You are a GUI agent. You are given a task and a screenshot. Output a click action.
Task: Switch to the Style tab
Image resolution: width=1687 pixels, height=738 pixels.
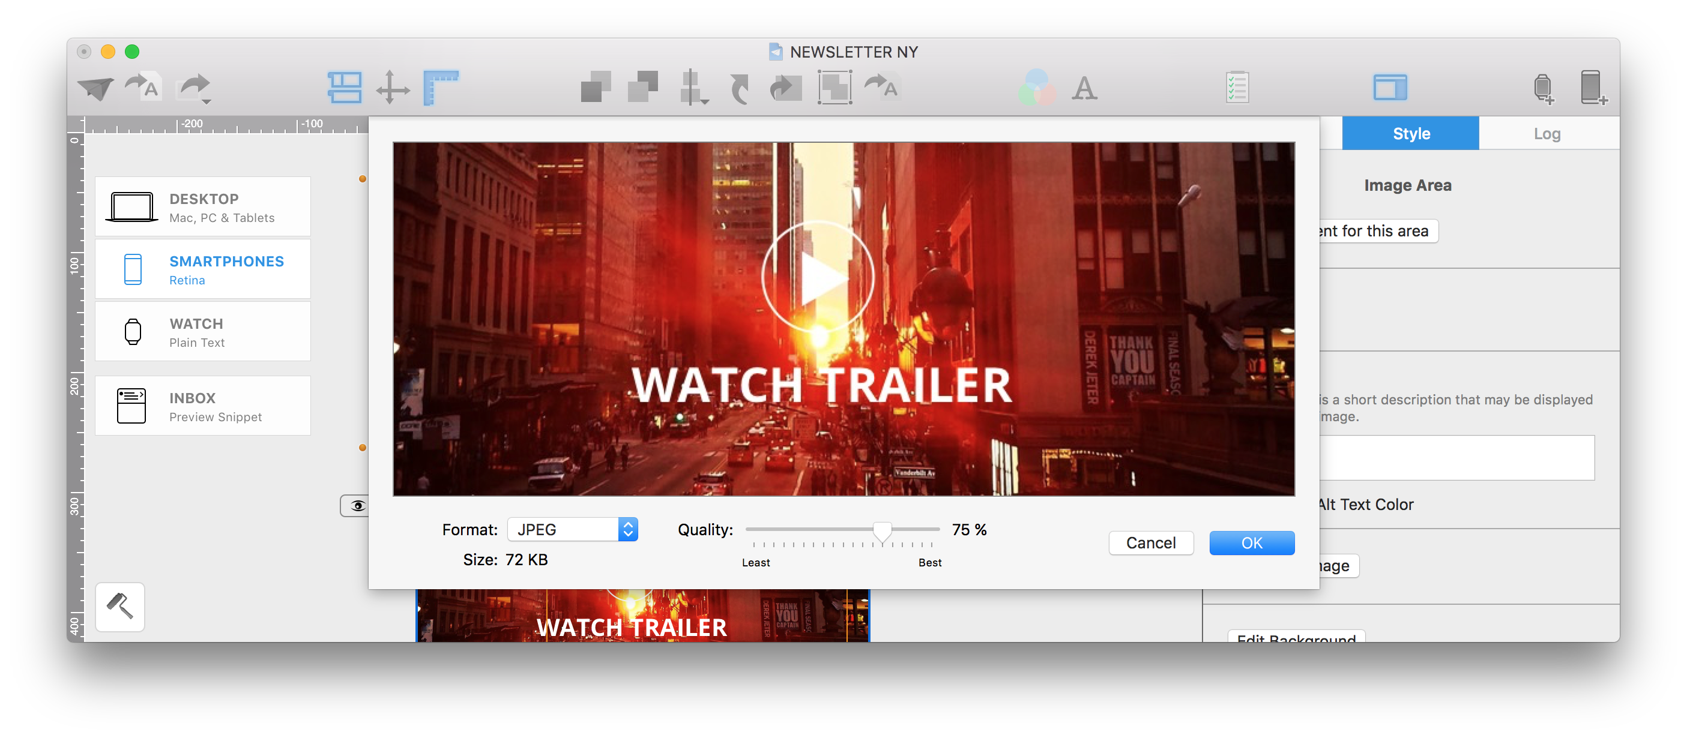1411,133
